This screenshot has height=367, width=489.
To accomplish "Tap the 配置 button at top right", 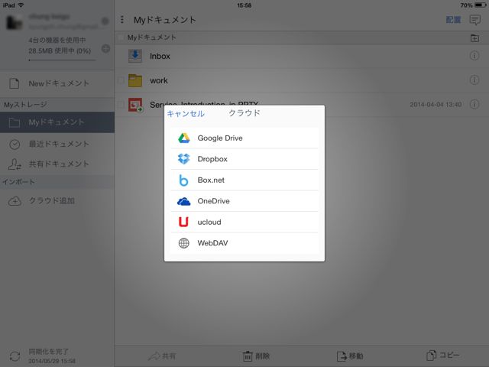I will [453, 20].
